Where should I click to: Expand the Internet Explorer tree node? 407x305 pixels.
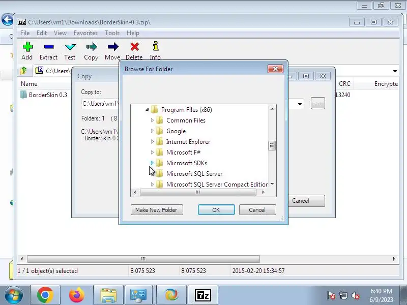point(152,142)
